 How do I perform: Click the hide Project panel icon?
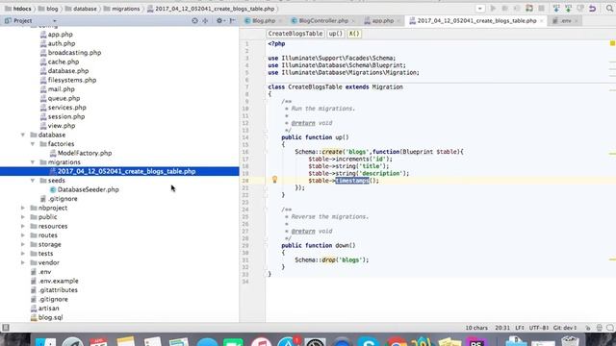233,21
